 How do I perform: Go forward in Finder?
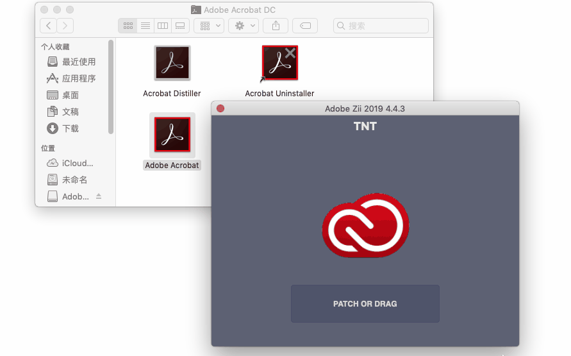(x=65, y=26)
